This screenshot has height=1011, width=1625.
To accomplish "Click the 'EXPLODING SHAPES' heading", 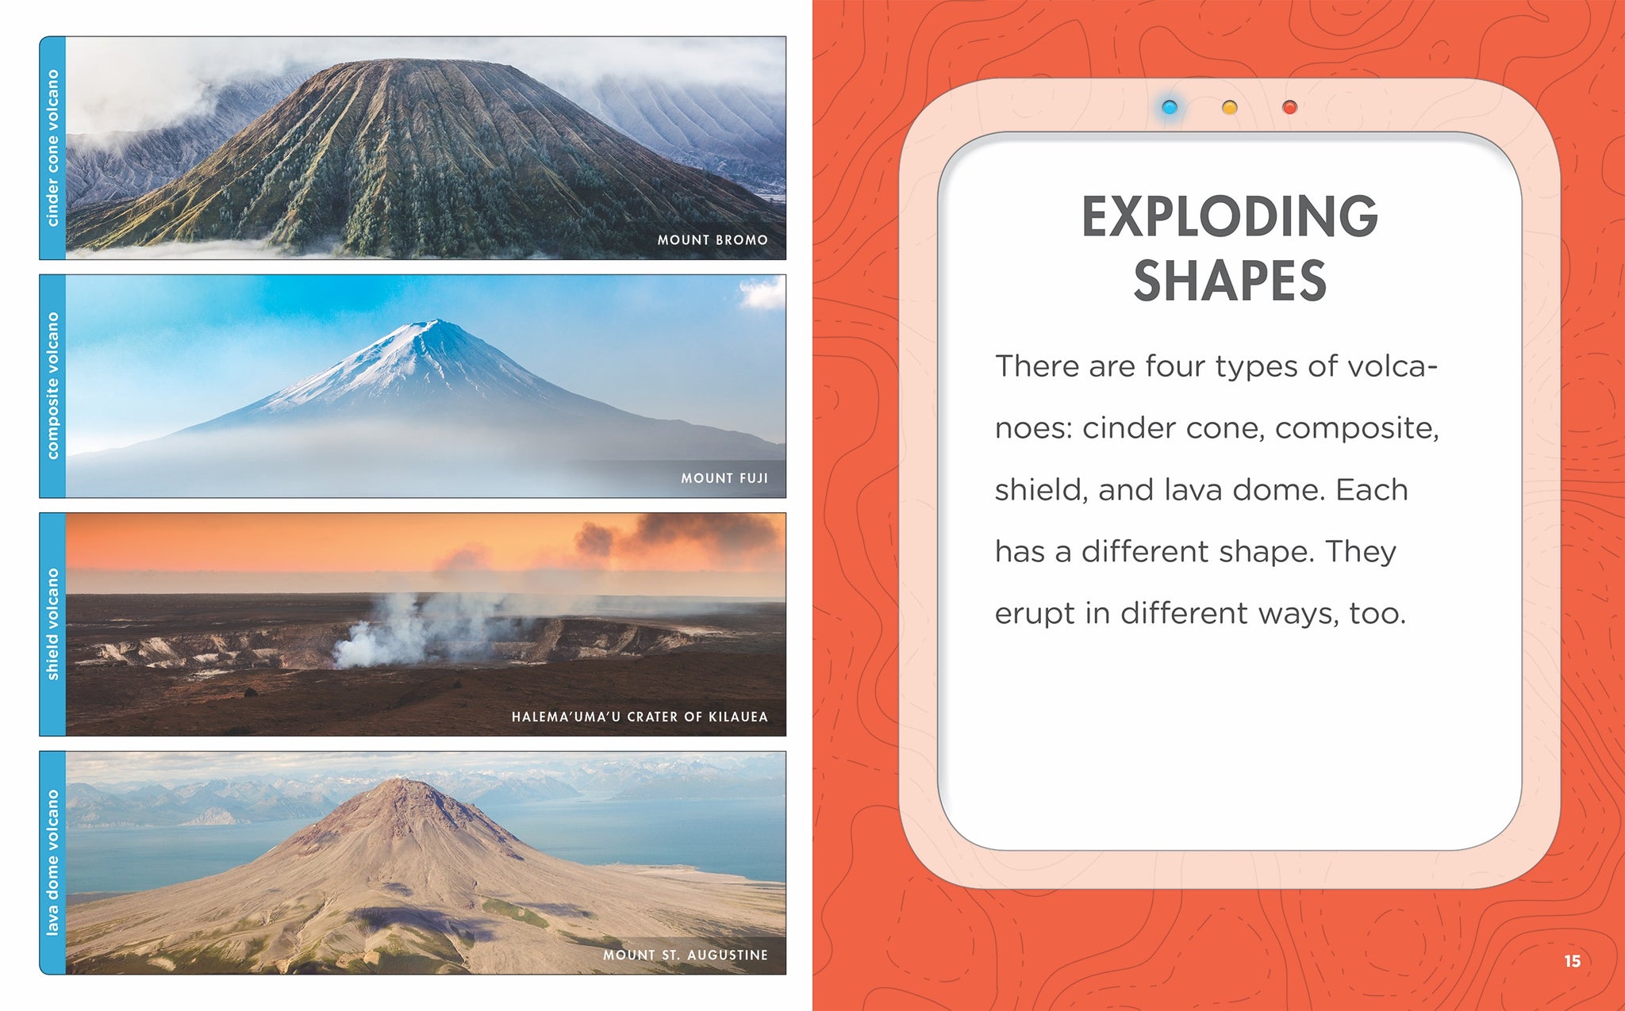I will point(1229,248).
